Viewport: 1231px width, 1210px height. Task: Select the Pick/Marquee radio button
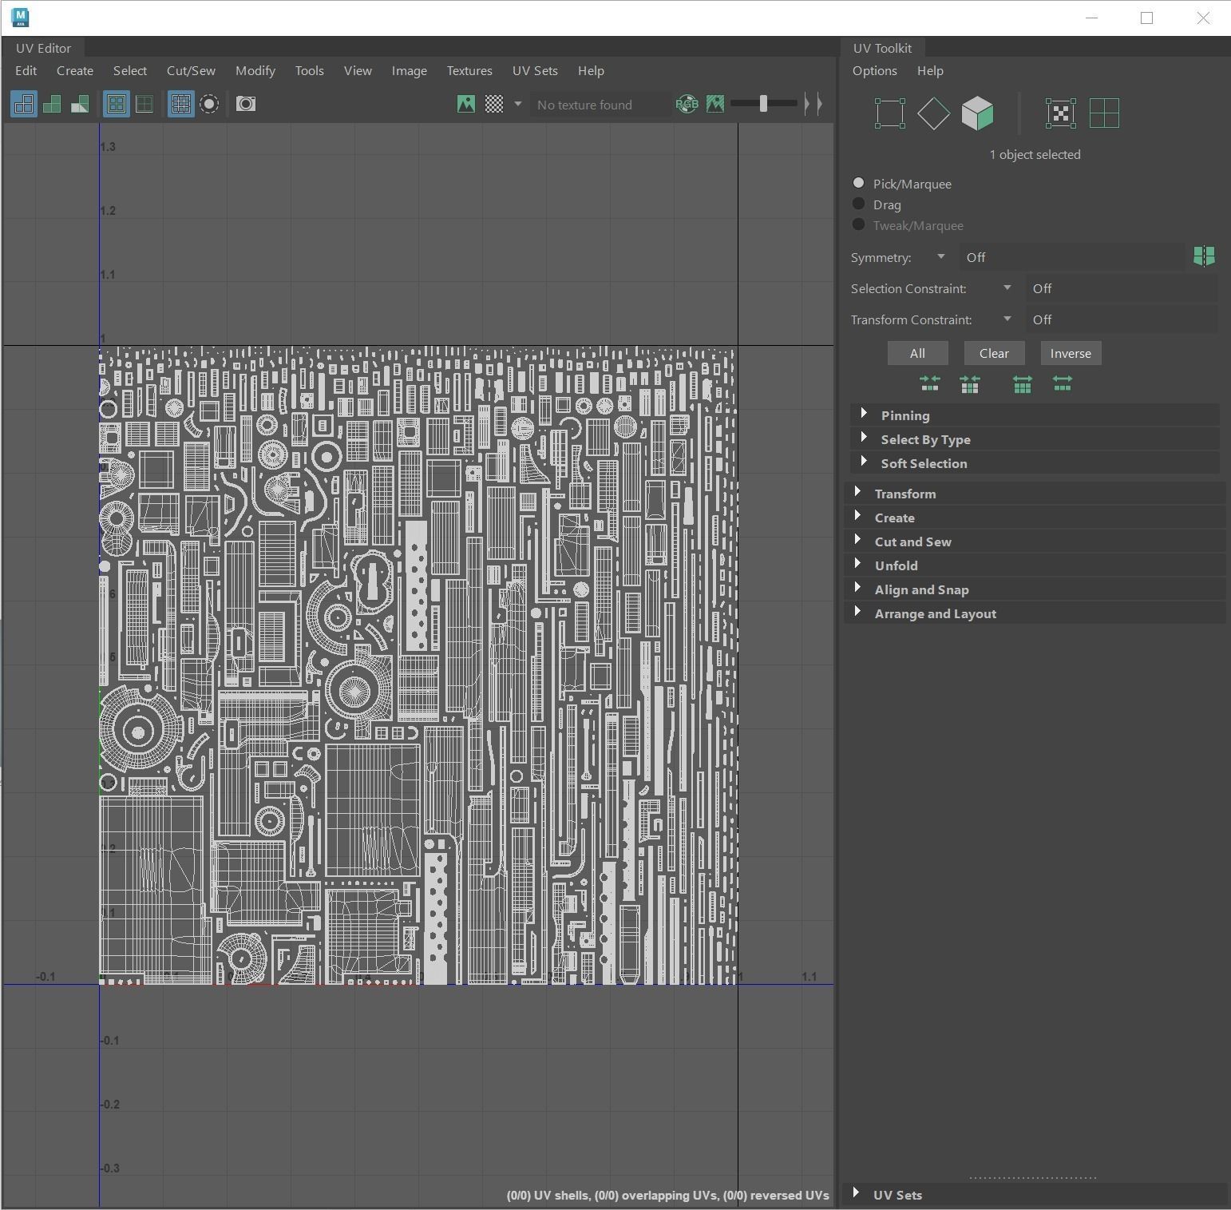859,184
